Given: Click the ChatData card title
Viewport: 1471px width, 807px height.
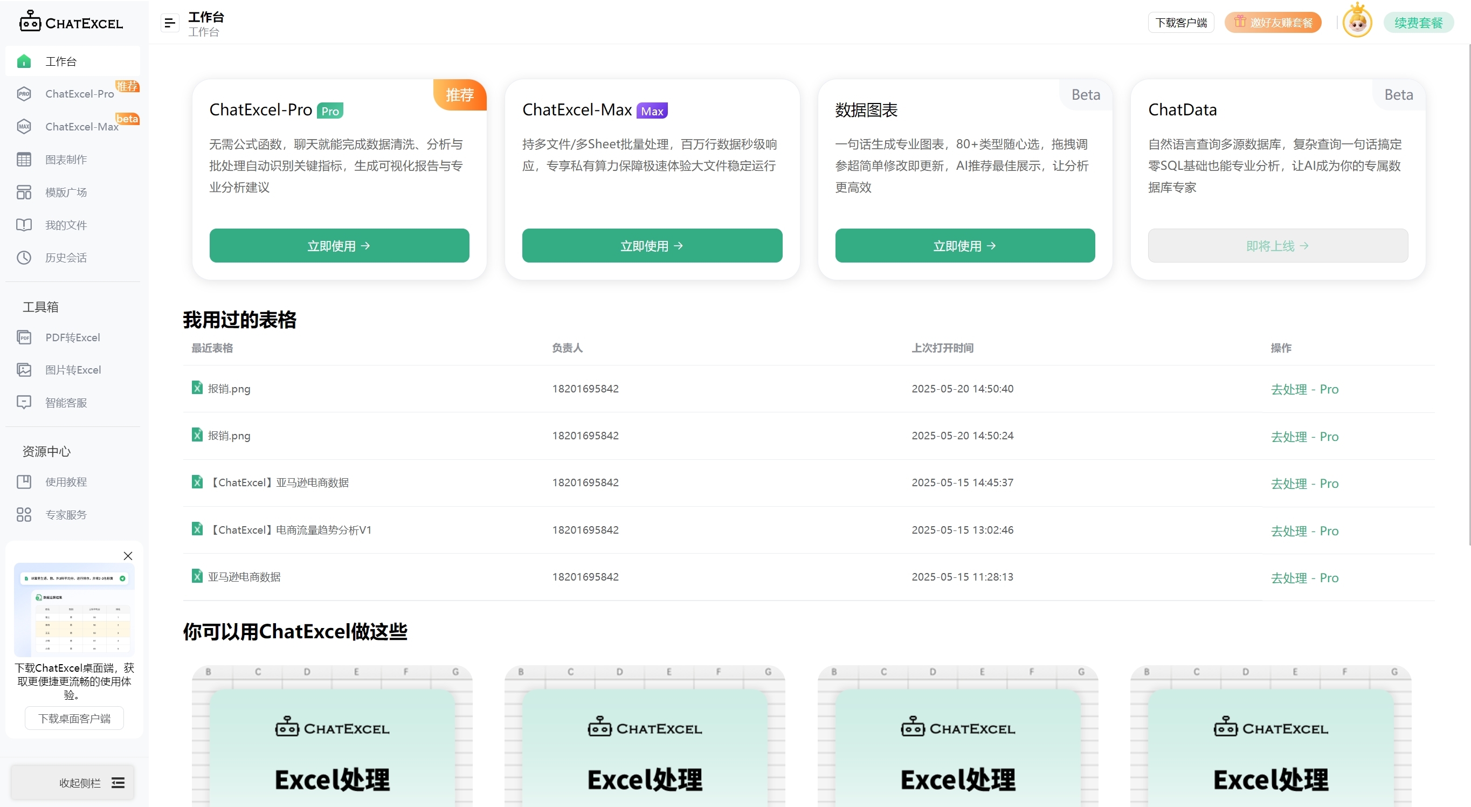Looking at the screenshot, I should tap(1182, 109).
